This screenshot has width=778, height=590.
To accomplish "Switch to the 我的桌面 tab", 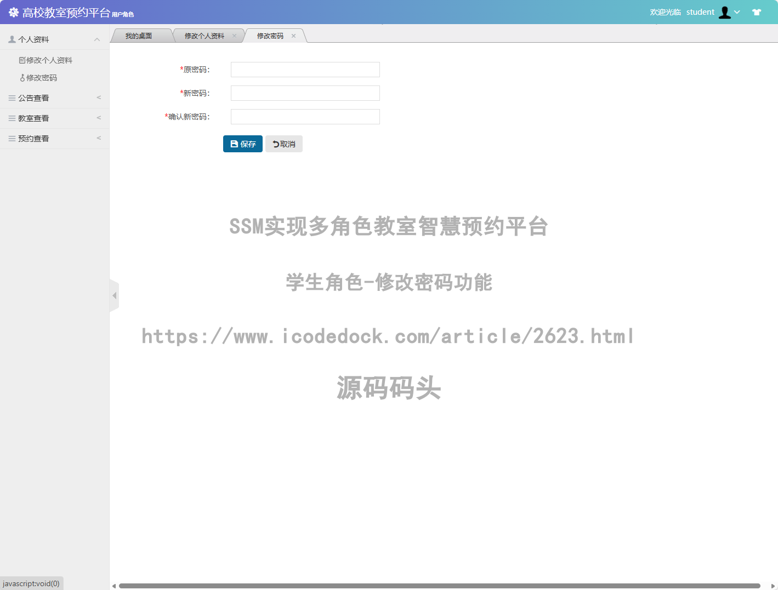I will (x=139, y=36).
